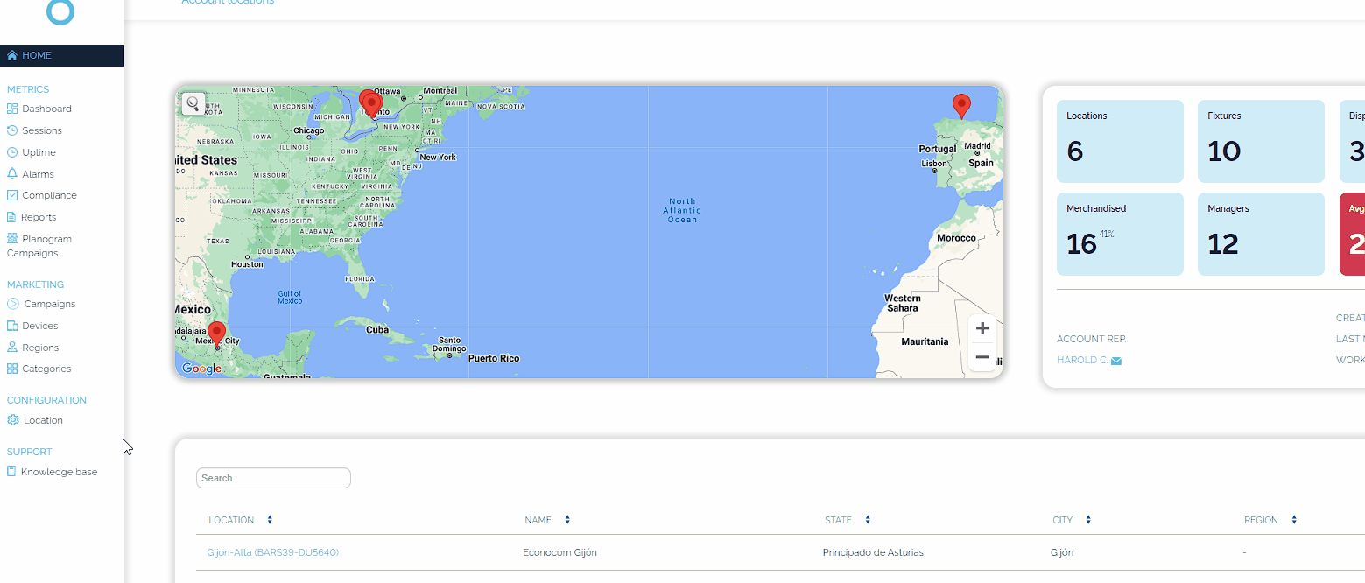Sort table by State column
Viewport: 1365px width, 583px height.
[868, 520]
